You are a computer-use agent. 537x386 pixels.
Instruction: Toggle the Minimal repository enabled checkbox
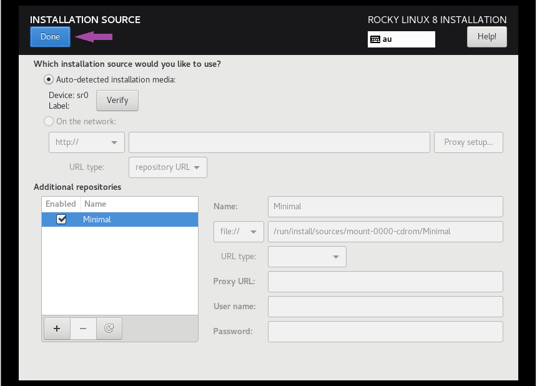61,219
